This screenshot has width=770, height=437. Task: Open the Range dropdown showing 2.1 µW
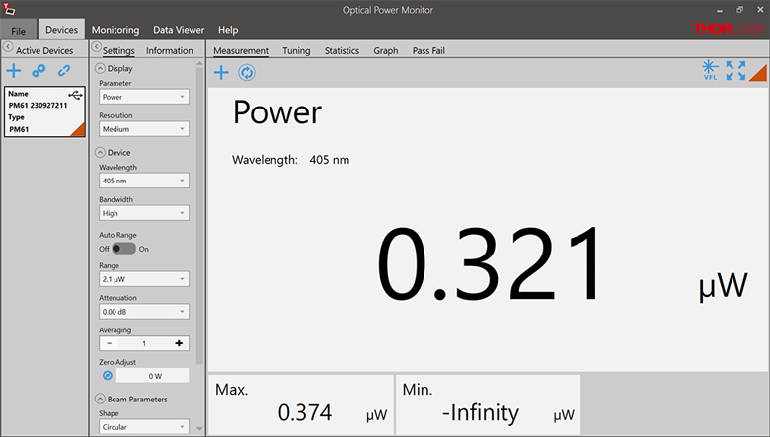(144, 279)
